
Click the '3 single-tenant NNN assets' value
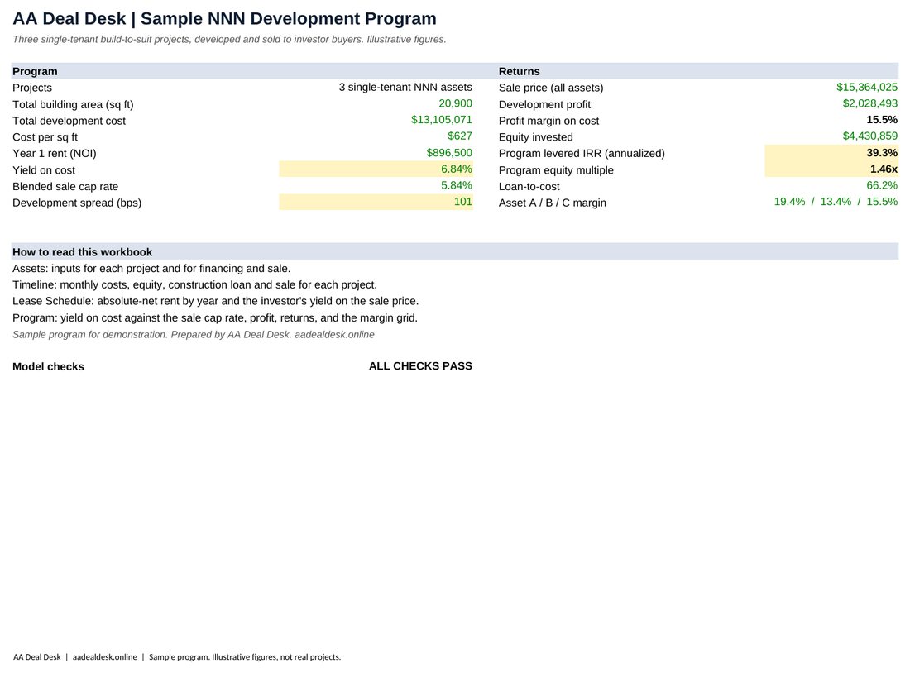(405, 87)
